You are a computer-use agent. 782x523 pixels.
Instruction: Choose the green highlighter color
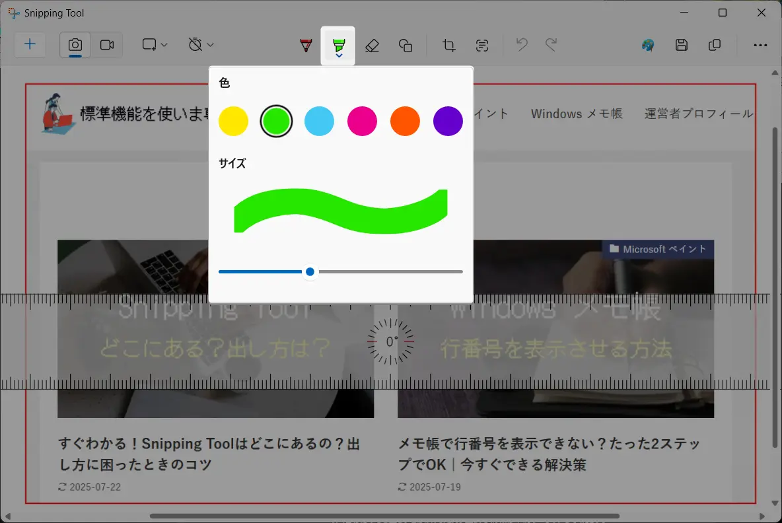276,121
